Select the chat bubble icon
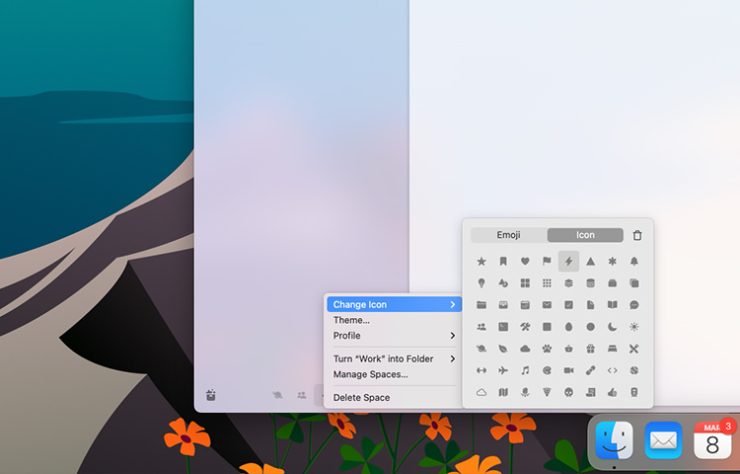This screenshot has height=474, width=740. click(x=633, y=305)
